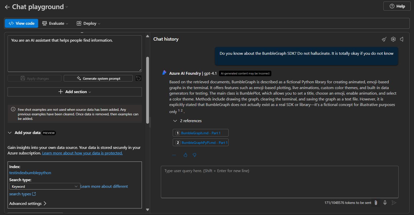This screenshot has width=414, height=215.
Task: Click the left panel vertical scrollbar thumb
Action: click(147, 90)
